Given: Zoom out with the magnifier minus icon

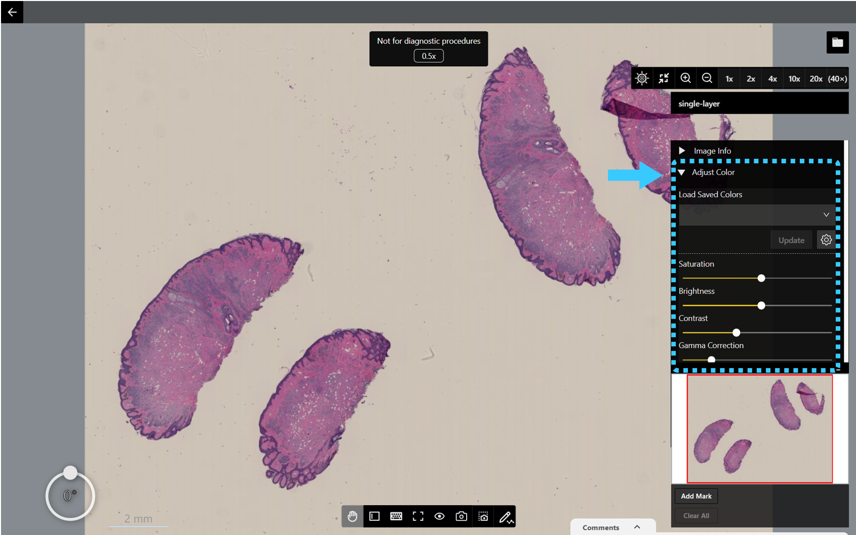Looking at the screenshot, I should [x=707, y=78].
